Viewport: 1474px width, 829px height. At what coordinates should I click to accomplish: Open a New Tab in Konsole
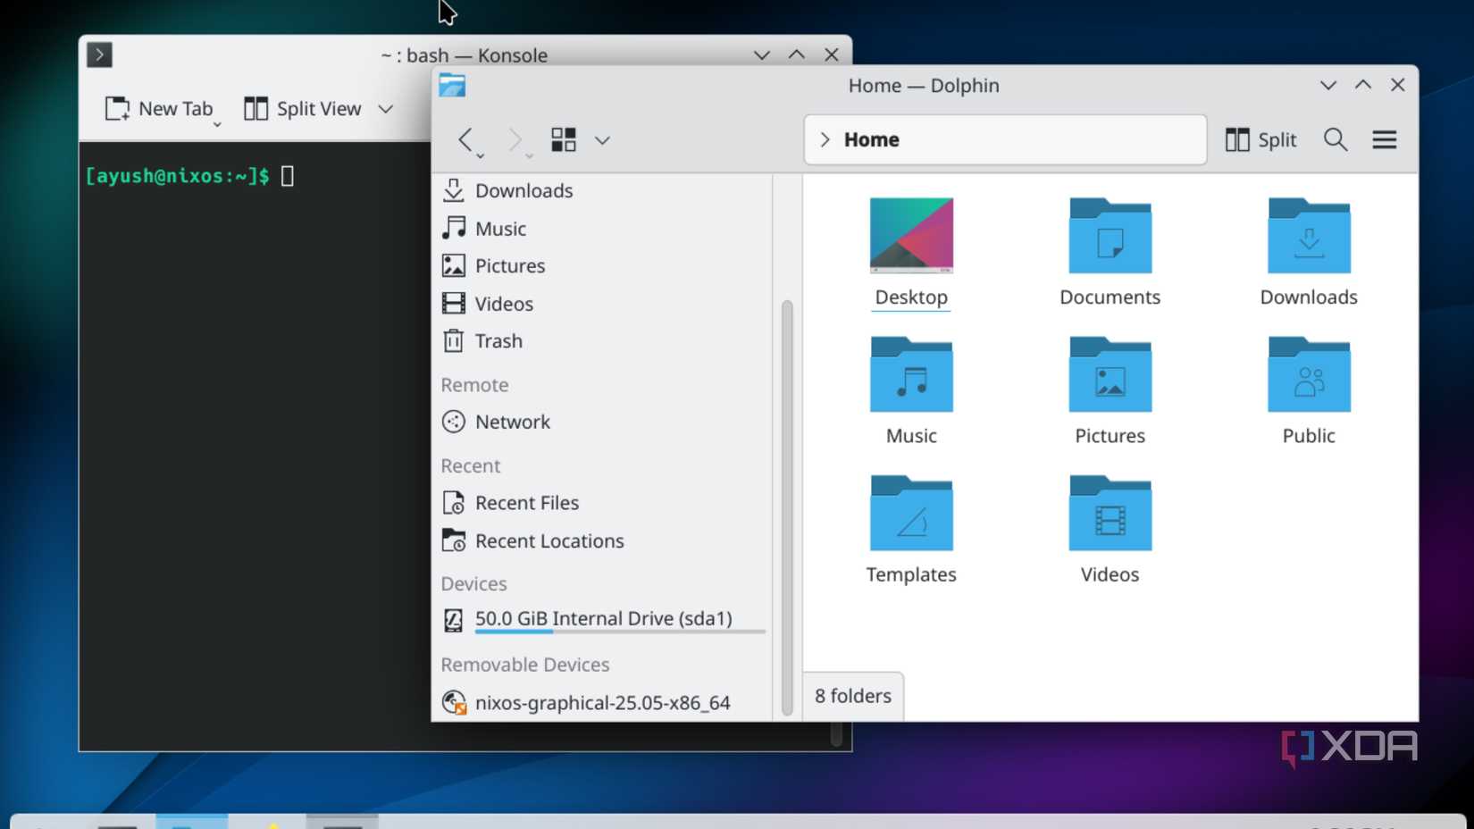(159, 109)
